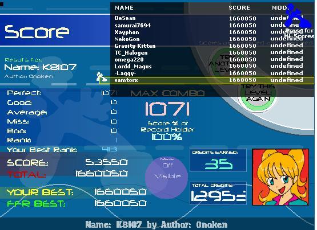The height and width of the screenshot is (230, 317).
Task: Click the Max Combo 1071 number
Action: (167, 109)
